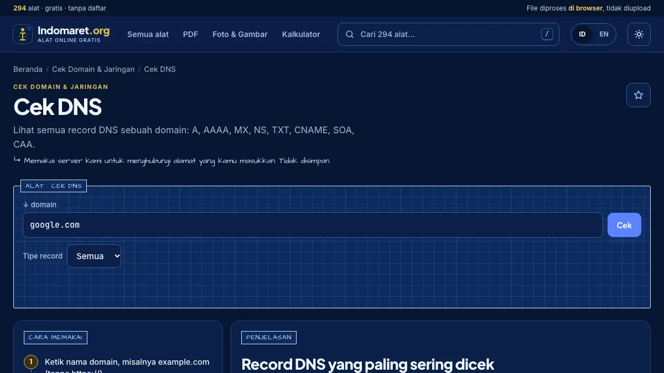Click the ALAT · CEK DNS panel label
Image resolution: width=664 pixels, height=373 pixels.
click(x=54, y=186)
